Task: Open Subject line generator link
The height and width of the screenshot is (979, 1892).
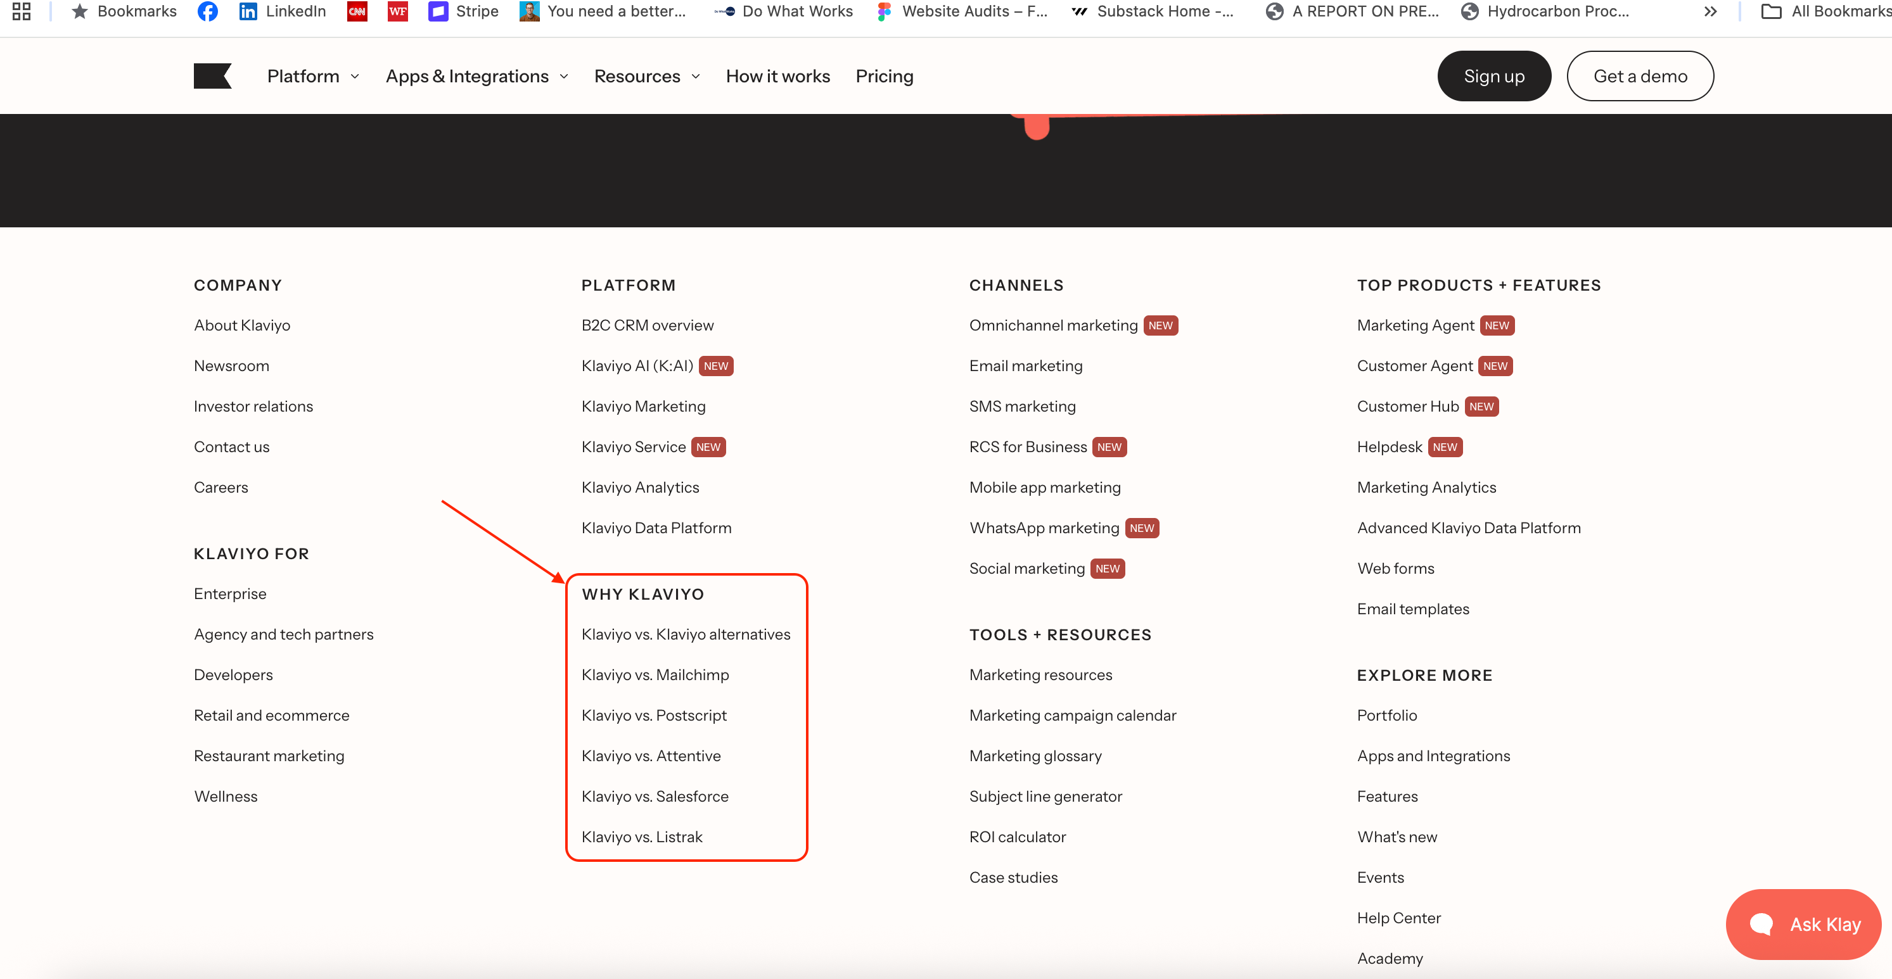Action: [x=1045, y=796]
